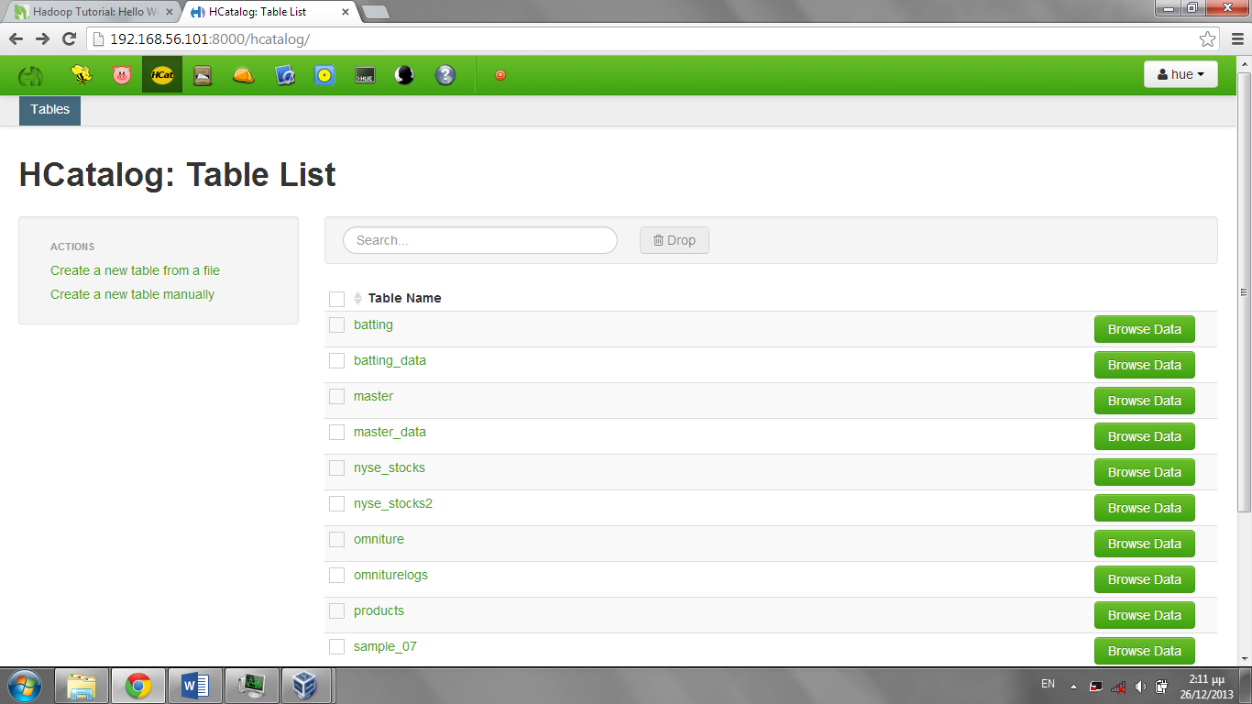Browse Data for master table
Image resolution: width=1252 pixels, height=704 pixels.
click(1145, 401)
